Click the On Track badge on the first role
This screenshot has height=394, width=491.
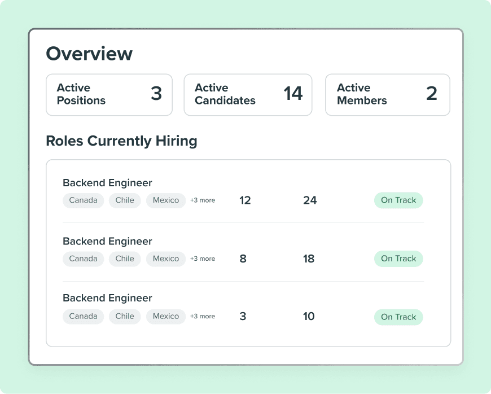(398, 200)
